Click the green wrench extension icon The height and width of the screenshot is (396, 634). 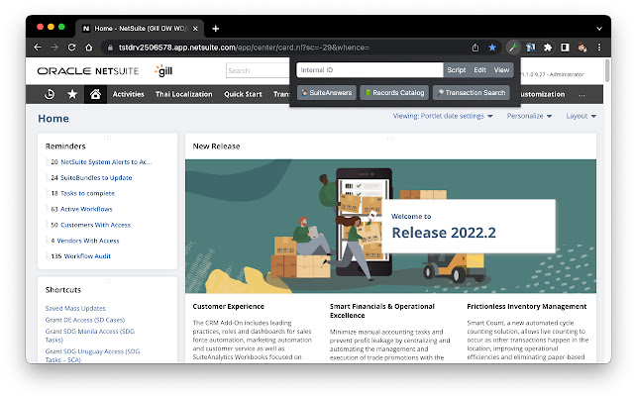[513, 48]
